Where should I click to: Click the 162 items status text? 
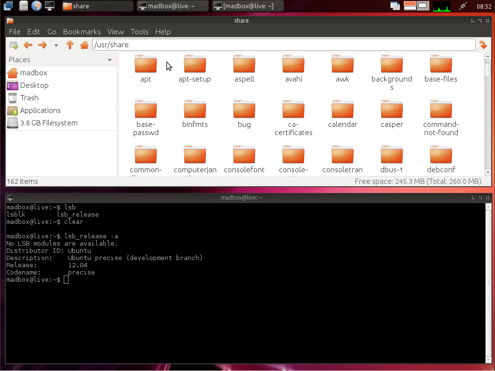tap(22, 181)
